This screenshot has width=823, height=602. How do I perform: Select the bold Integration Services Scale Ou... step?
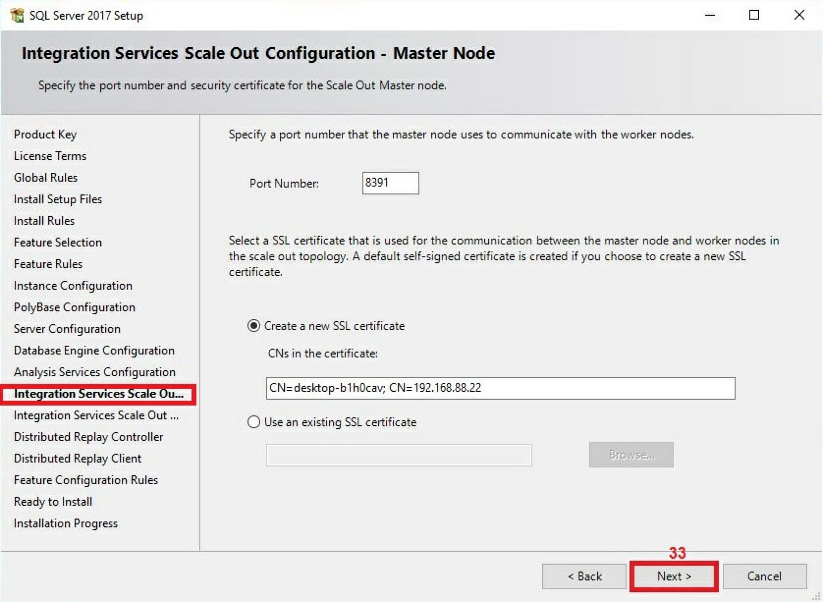(x=99, y=394)
